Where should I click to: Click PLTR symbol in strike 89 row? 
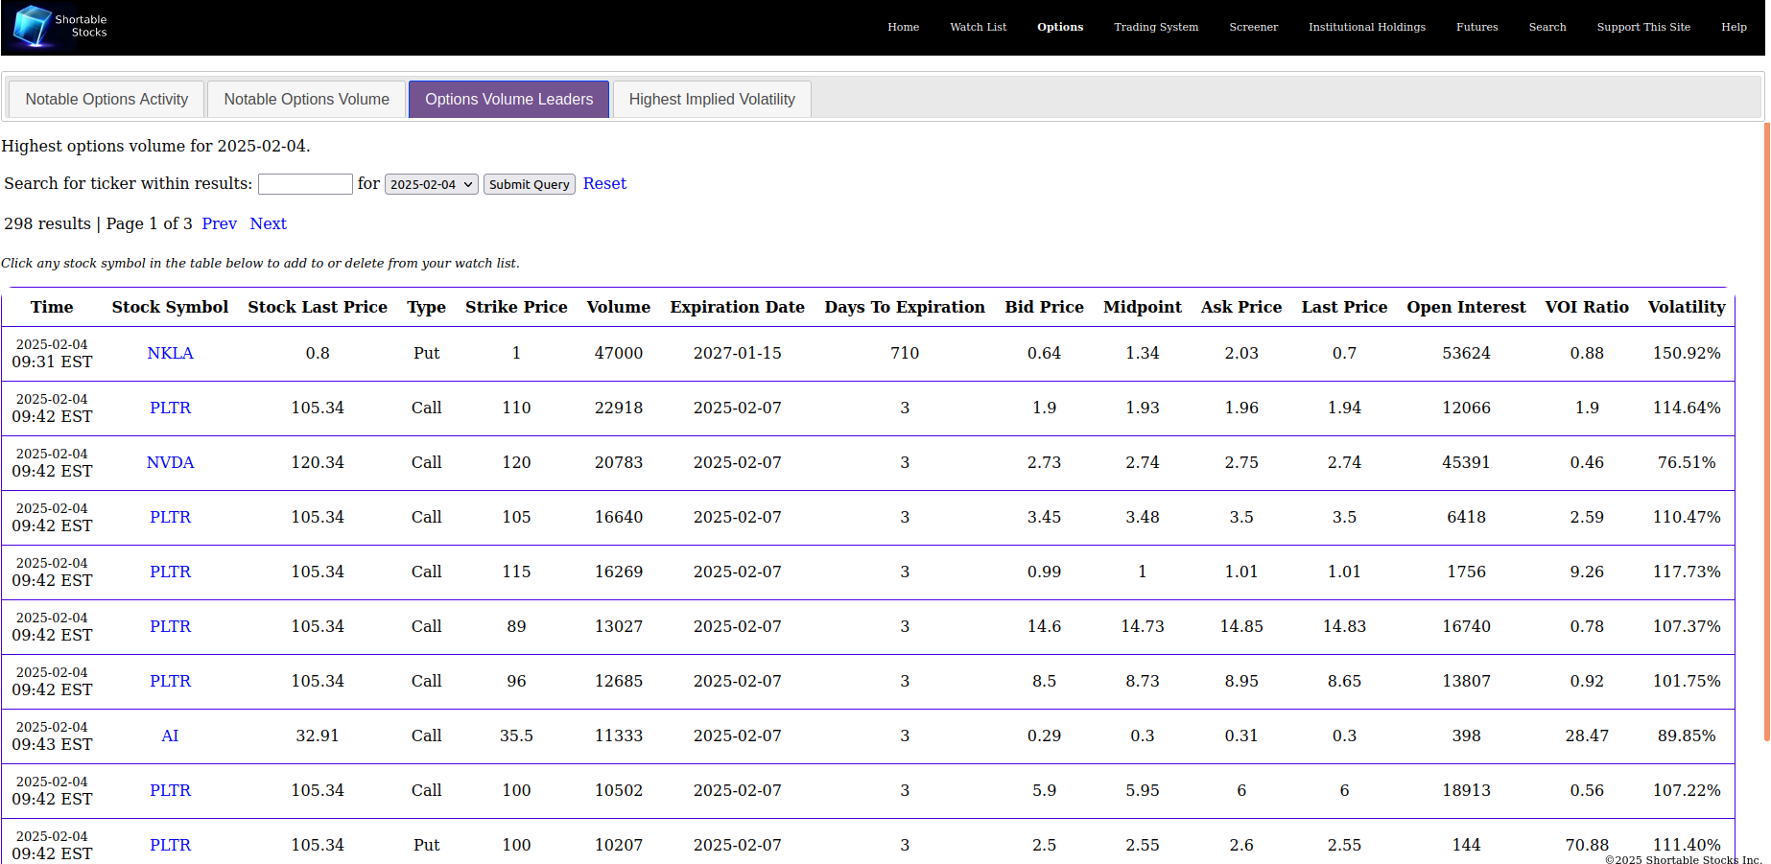click(170, 626)
